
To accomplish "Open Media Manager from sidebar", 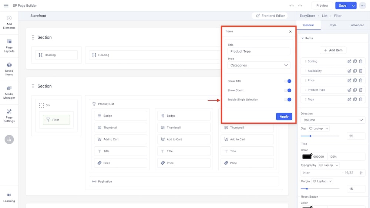I will (9, 92).
